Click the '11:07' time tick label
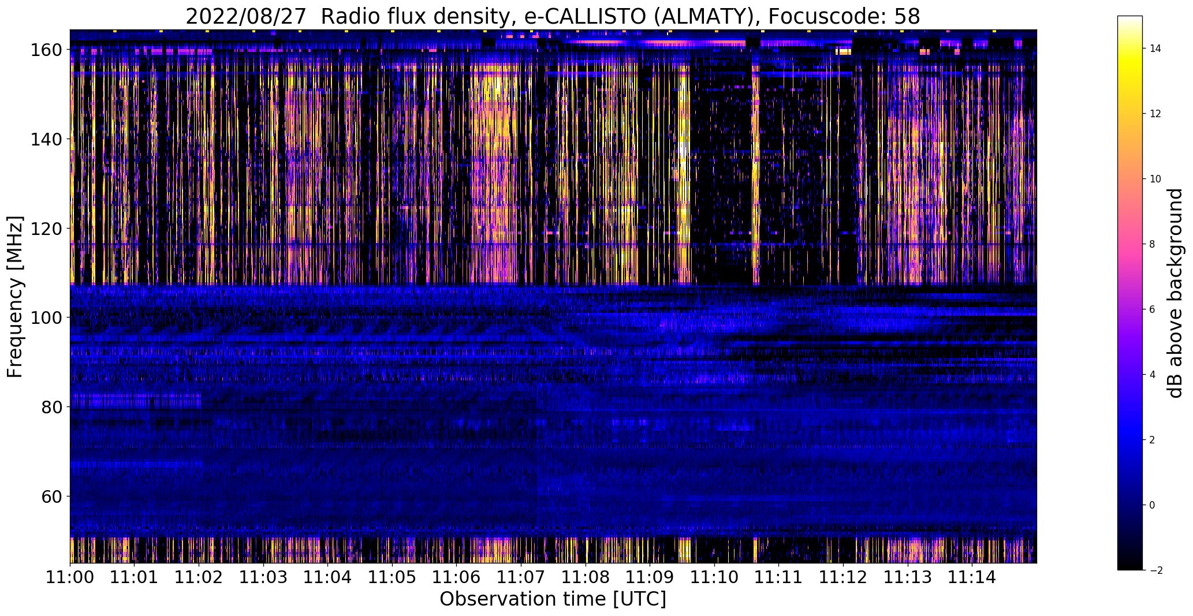The image size is (1193, 616). (521, 576)
